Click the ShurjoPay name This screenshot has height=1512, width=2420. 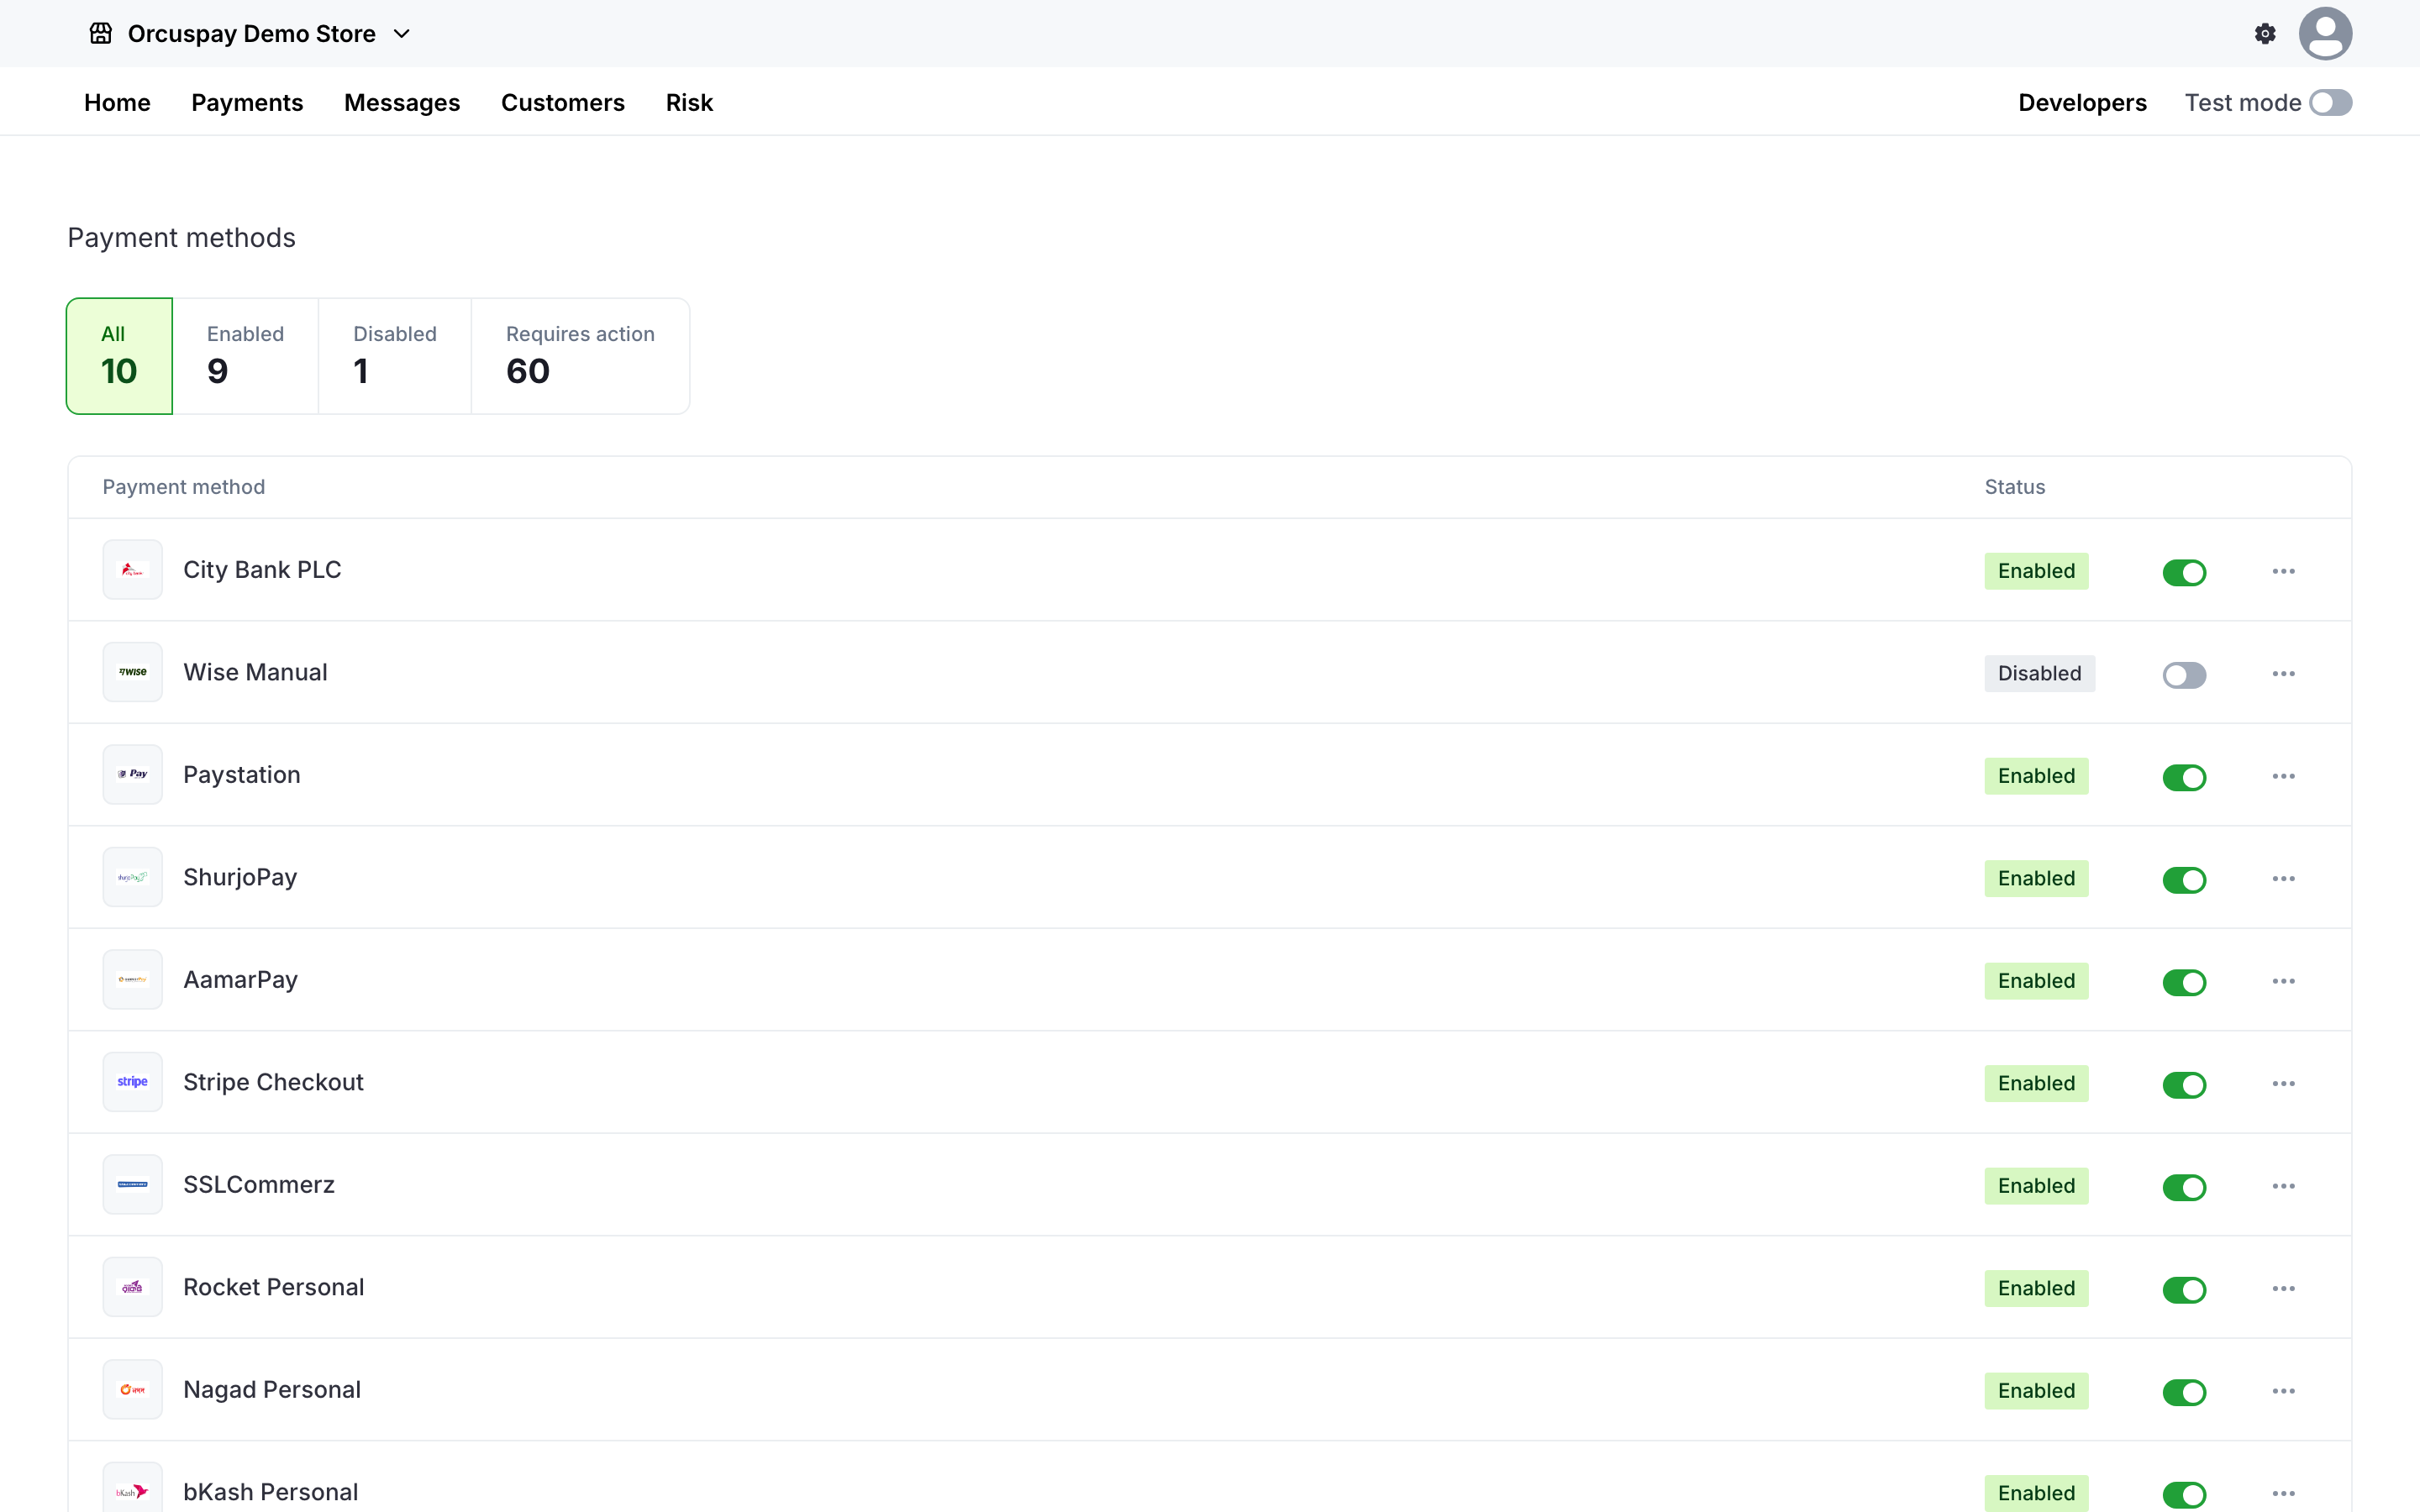click(x=240, y=877)
